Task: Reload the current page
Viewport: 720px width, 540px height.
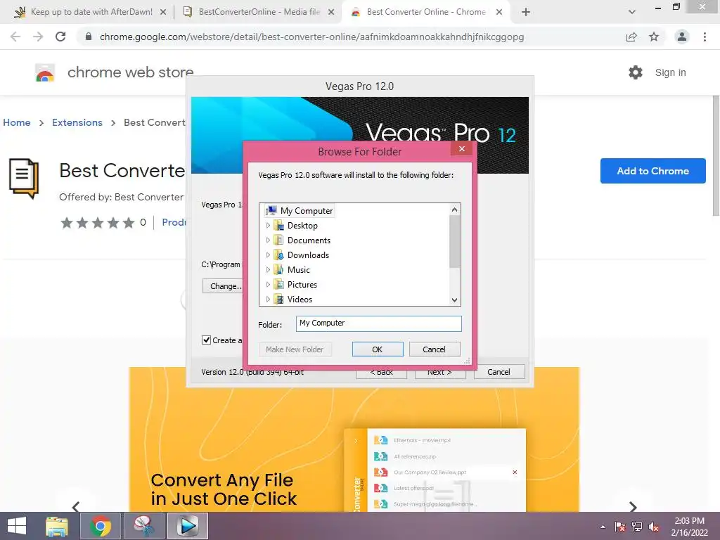Action: [x=60, y=37]
